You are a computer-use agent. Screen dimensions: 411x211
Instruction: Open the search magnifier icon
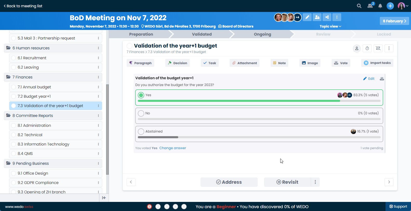[x=359, y=6]
